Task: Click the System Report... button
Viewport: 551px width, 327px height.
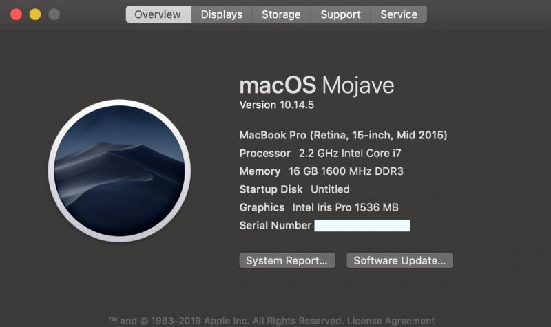Action: (287, 261)
